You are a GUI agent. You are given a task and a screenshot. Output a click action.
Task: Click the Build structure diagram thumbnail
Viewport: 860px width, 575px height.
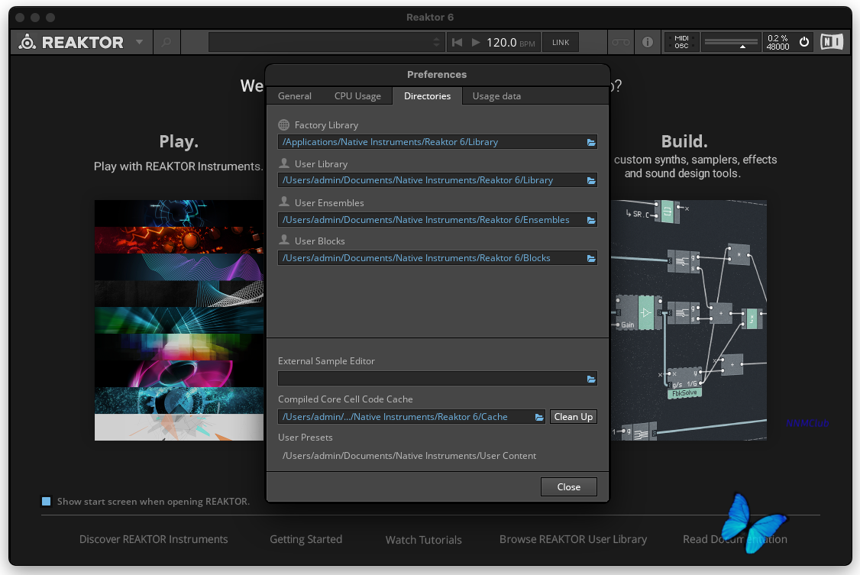[688, 320]
